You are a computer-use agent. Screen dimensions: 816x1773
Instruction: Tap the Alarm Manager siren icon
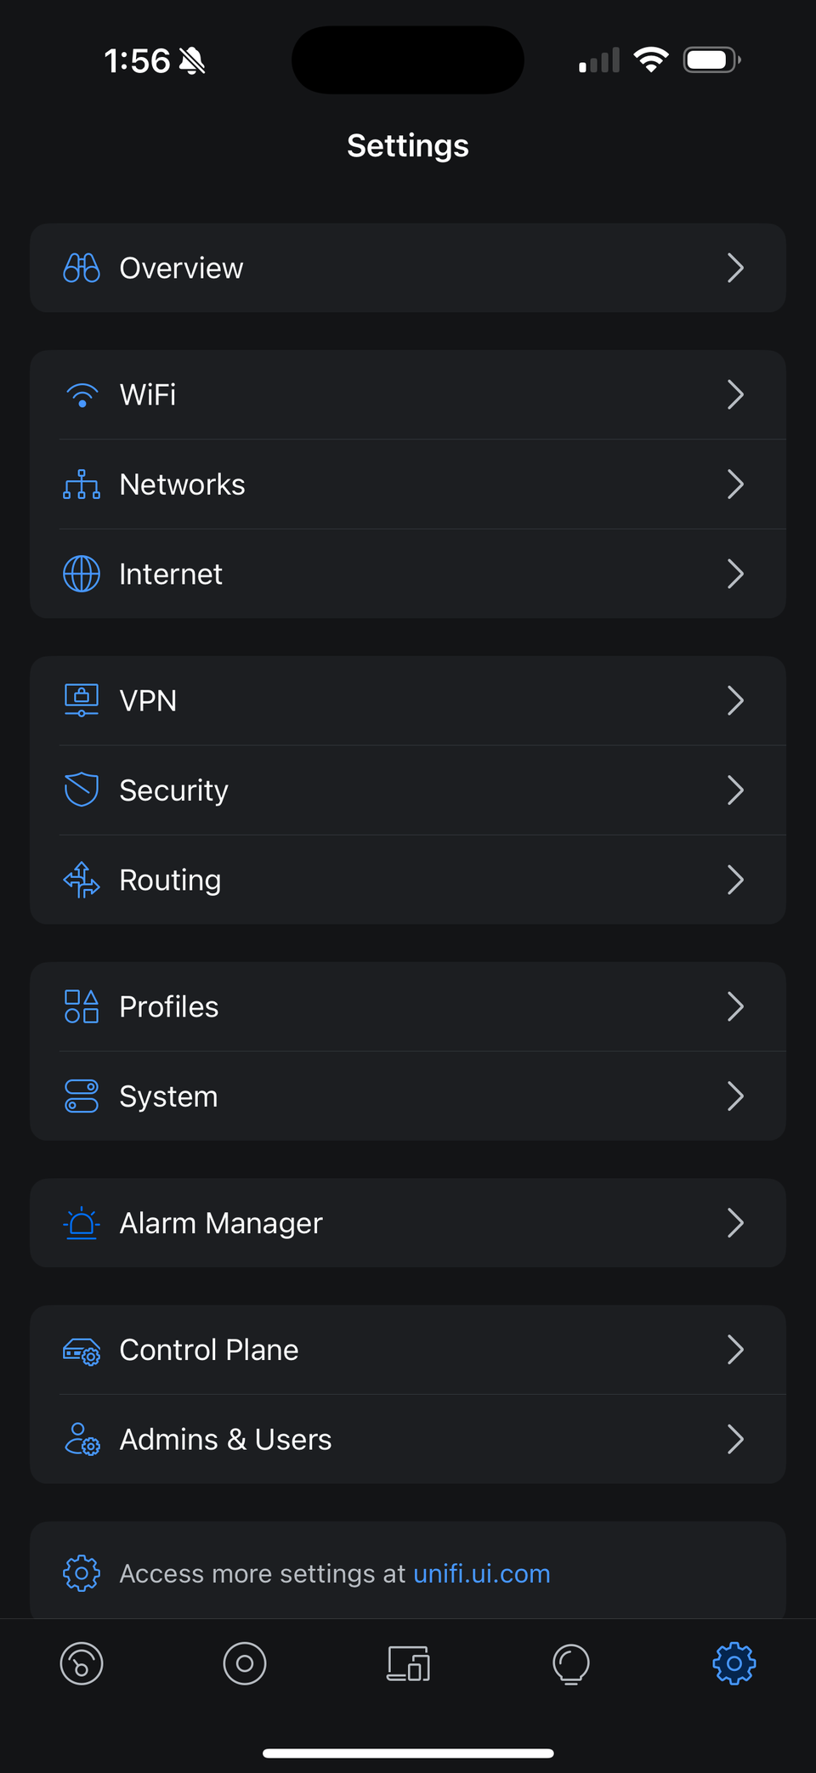[x=82, y=1223]
